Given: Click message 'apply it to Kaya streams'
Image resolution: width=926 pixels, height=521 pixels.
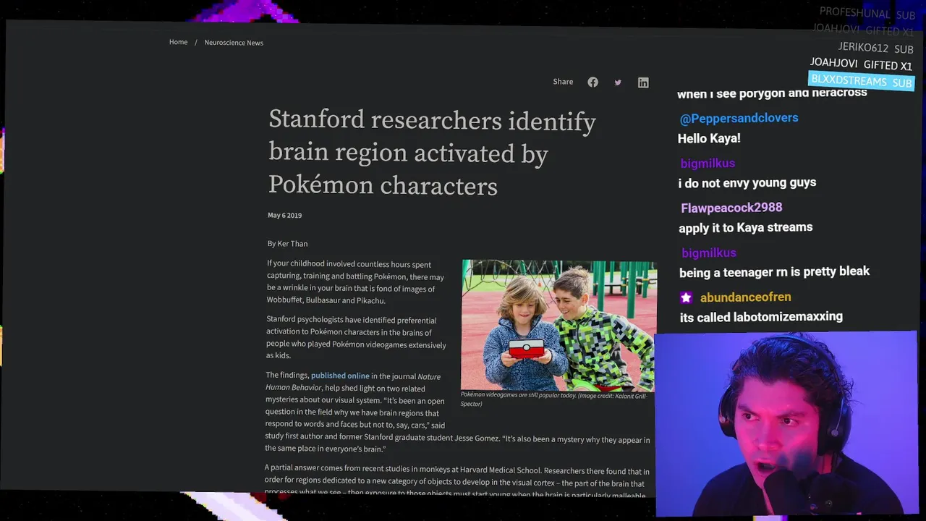Looking at the screenshot, I should (746, 228).
